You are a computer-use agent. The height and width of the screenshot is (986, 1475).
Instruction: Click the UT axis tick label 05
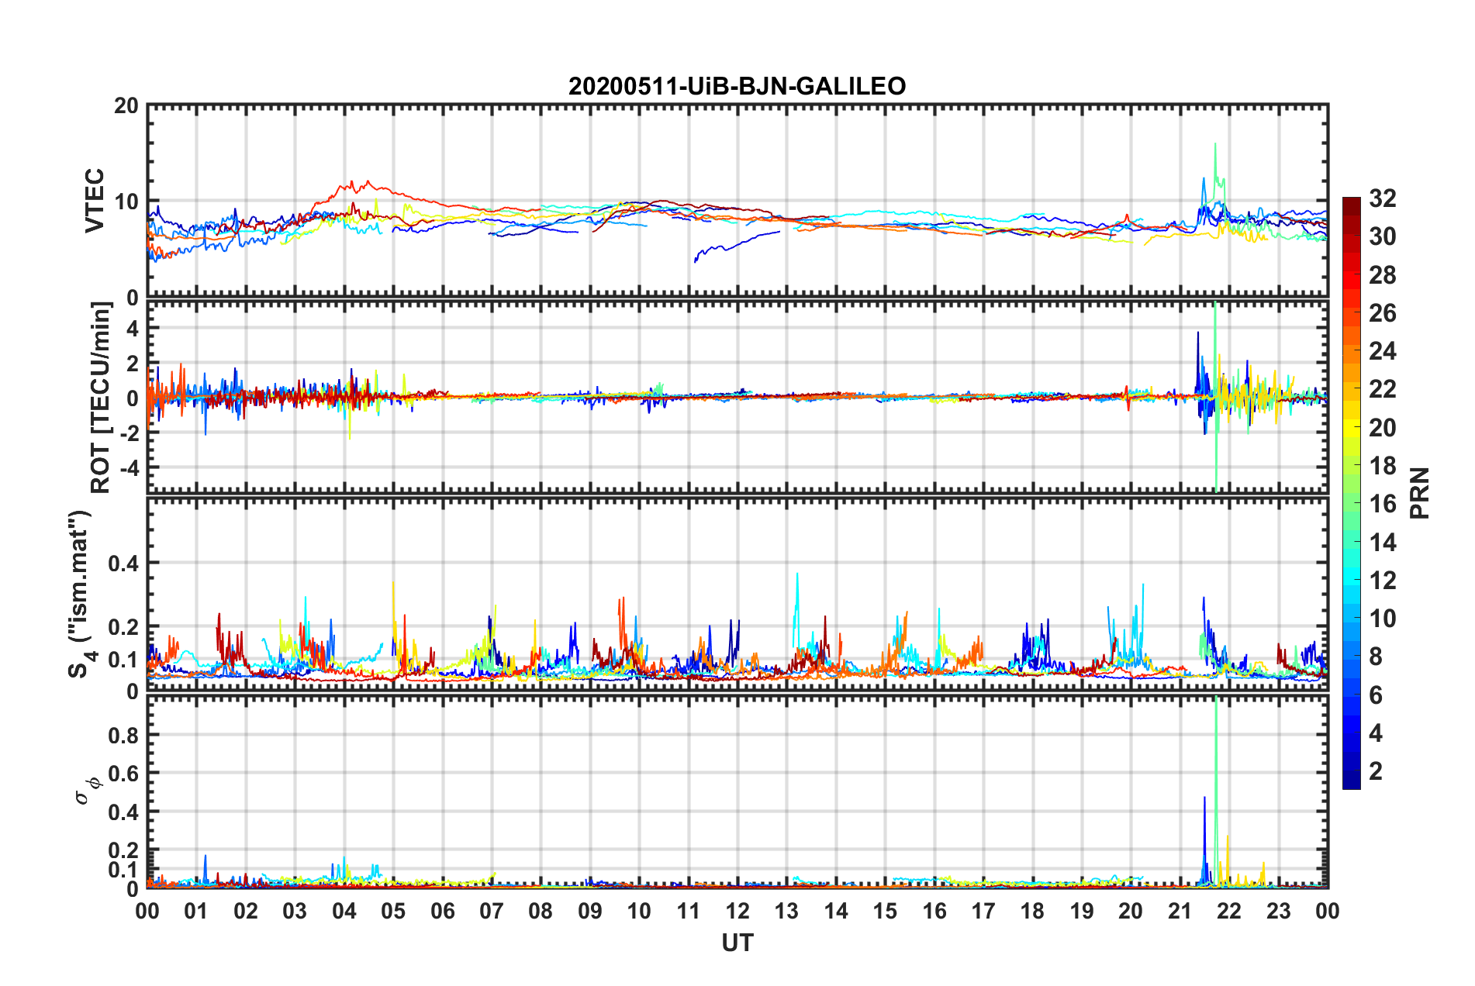[393, 912]
